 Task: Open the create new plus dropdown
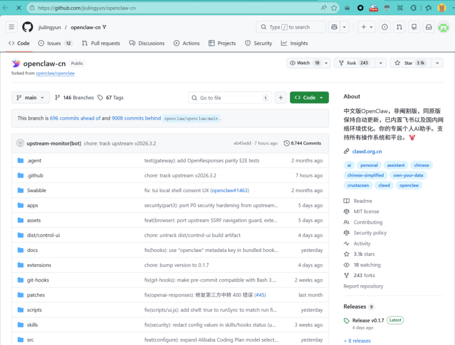coord(367,27)
